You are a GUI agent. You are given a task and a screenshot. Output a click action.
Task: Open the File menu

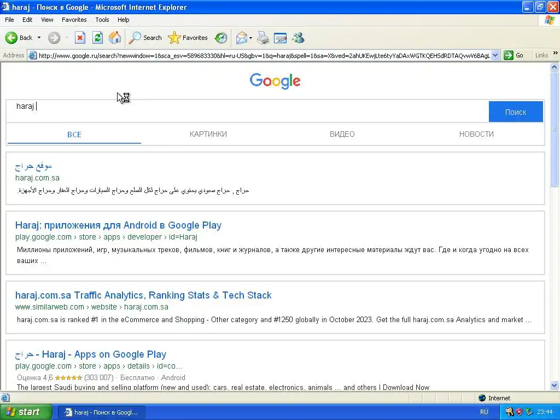coord(10,20)
